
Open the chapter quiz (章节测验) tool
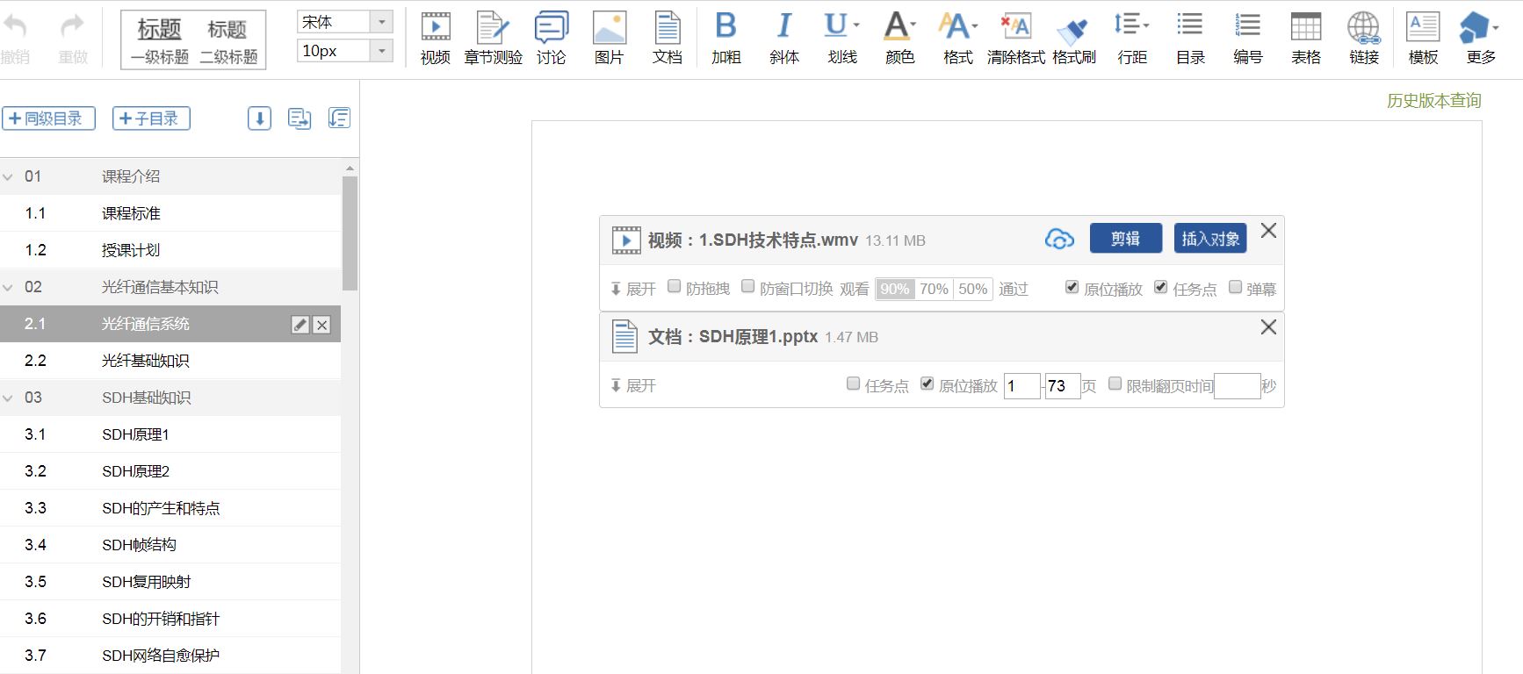click(494, 39)
